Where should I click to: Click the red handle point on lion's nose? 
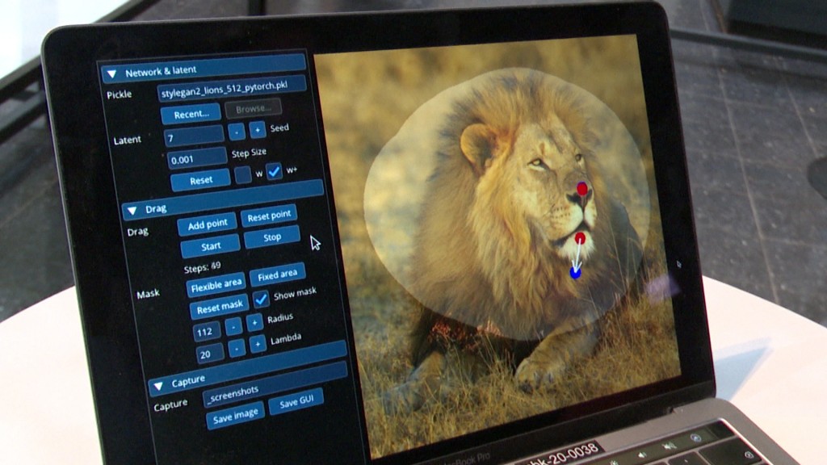[582, 189]
